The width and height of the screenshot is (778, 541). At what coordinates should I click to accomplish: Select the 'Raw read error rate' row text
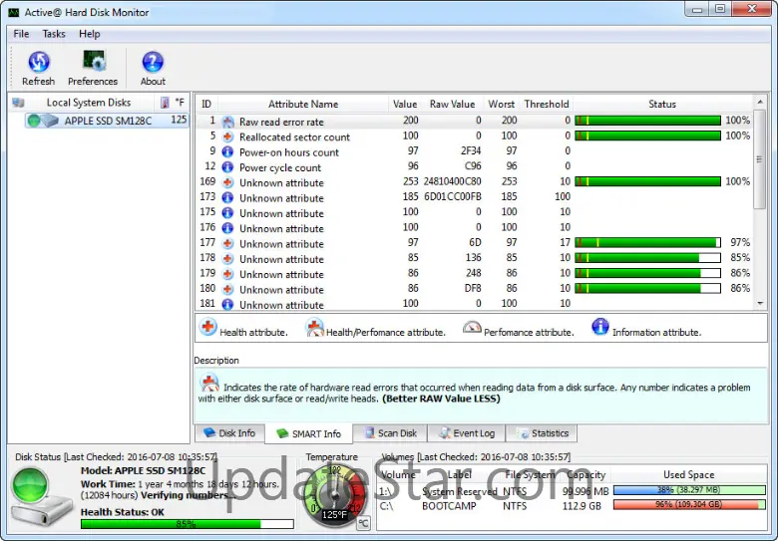[x=281, y=122]
